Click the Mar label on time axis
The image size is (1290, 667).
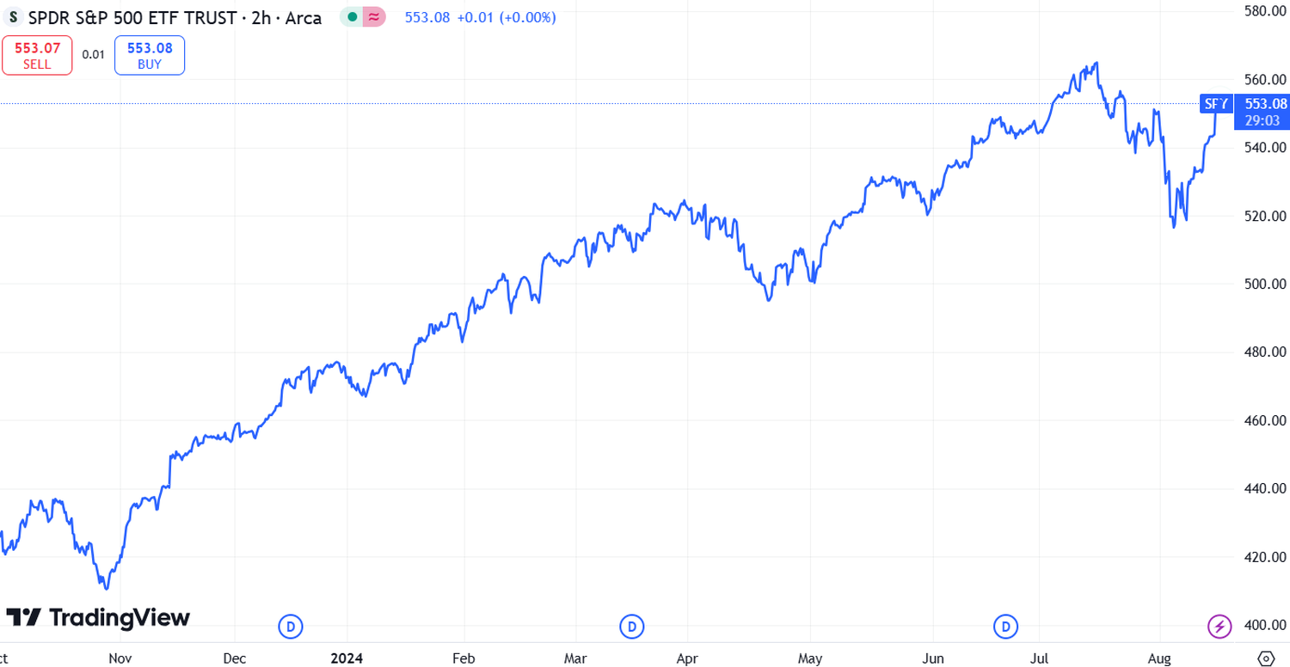click(575, 658)
